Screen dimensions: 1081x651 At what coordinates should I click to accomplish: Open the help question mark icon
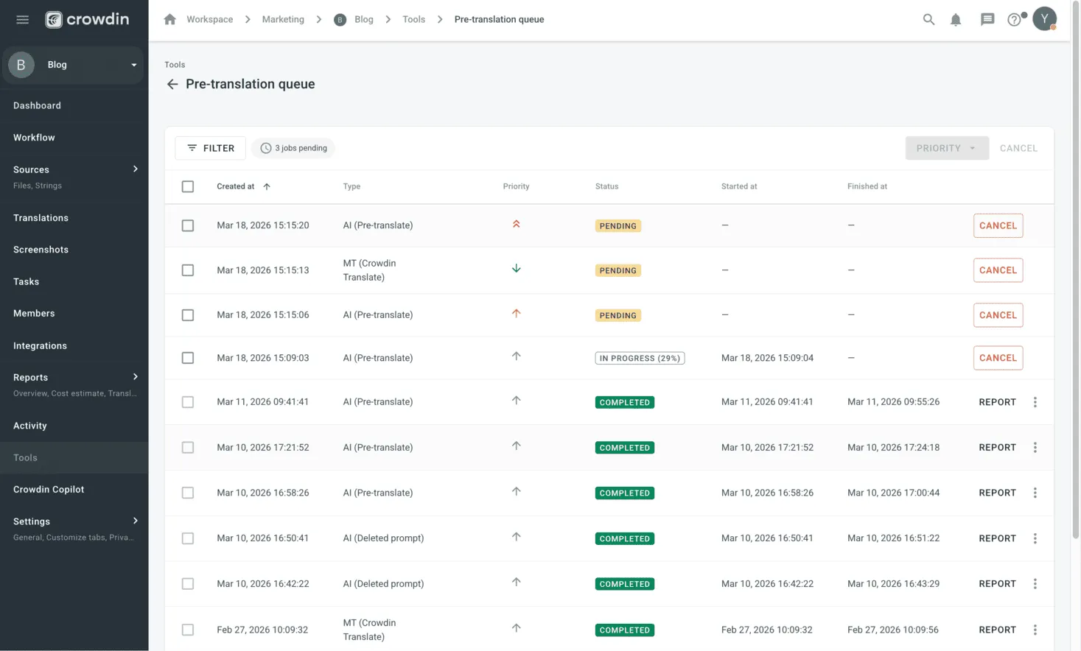[1015, 20]
